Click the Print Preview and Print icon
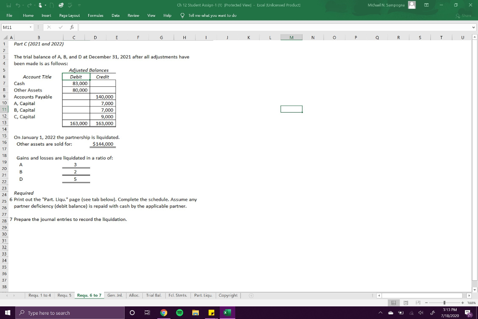Viewport: 478px width, 319px height. click(x=61, y=5)
